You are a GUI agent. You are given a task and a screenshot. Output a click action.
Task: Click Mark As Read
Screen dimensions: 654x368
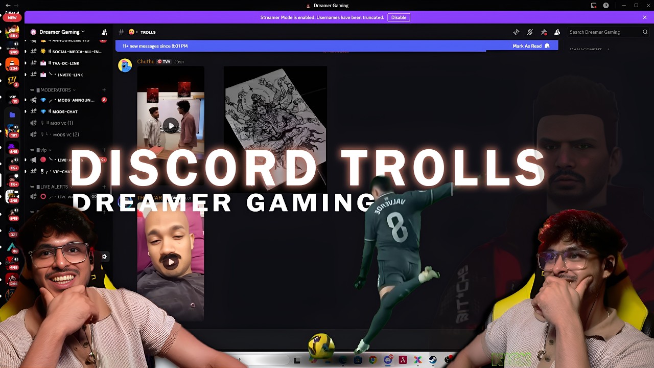(531, 46)
